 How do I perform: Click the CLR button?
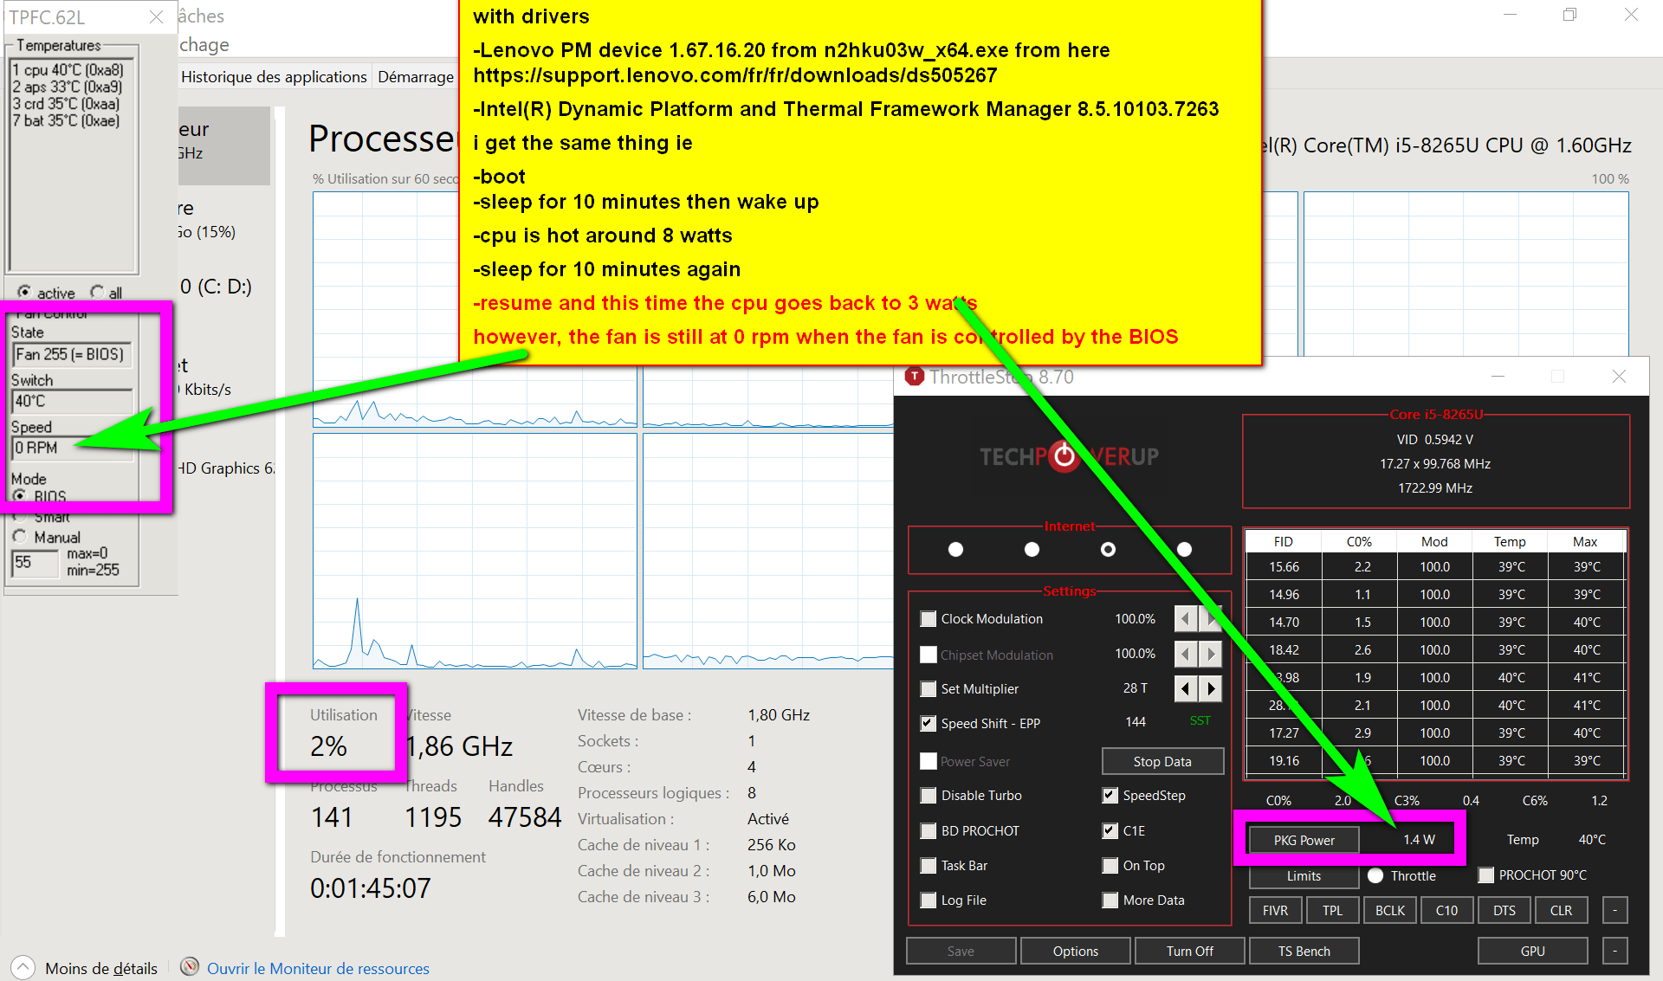click(1561, 910)
